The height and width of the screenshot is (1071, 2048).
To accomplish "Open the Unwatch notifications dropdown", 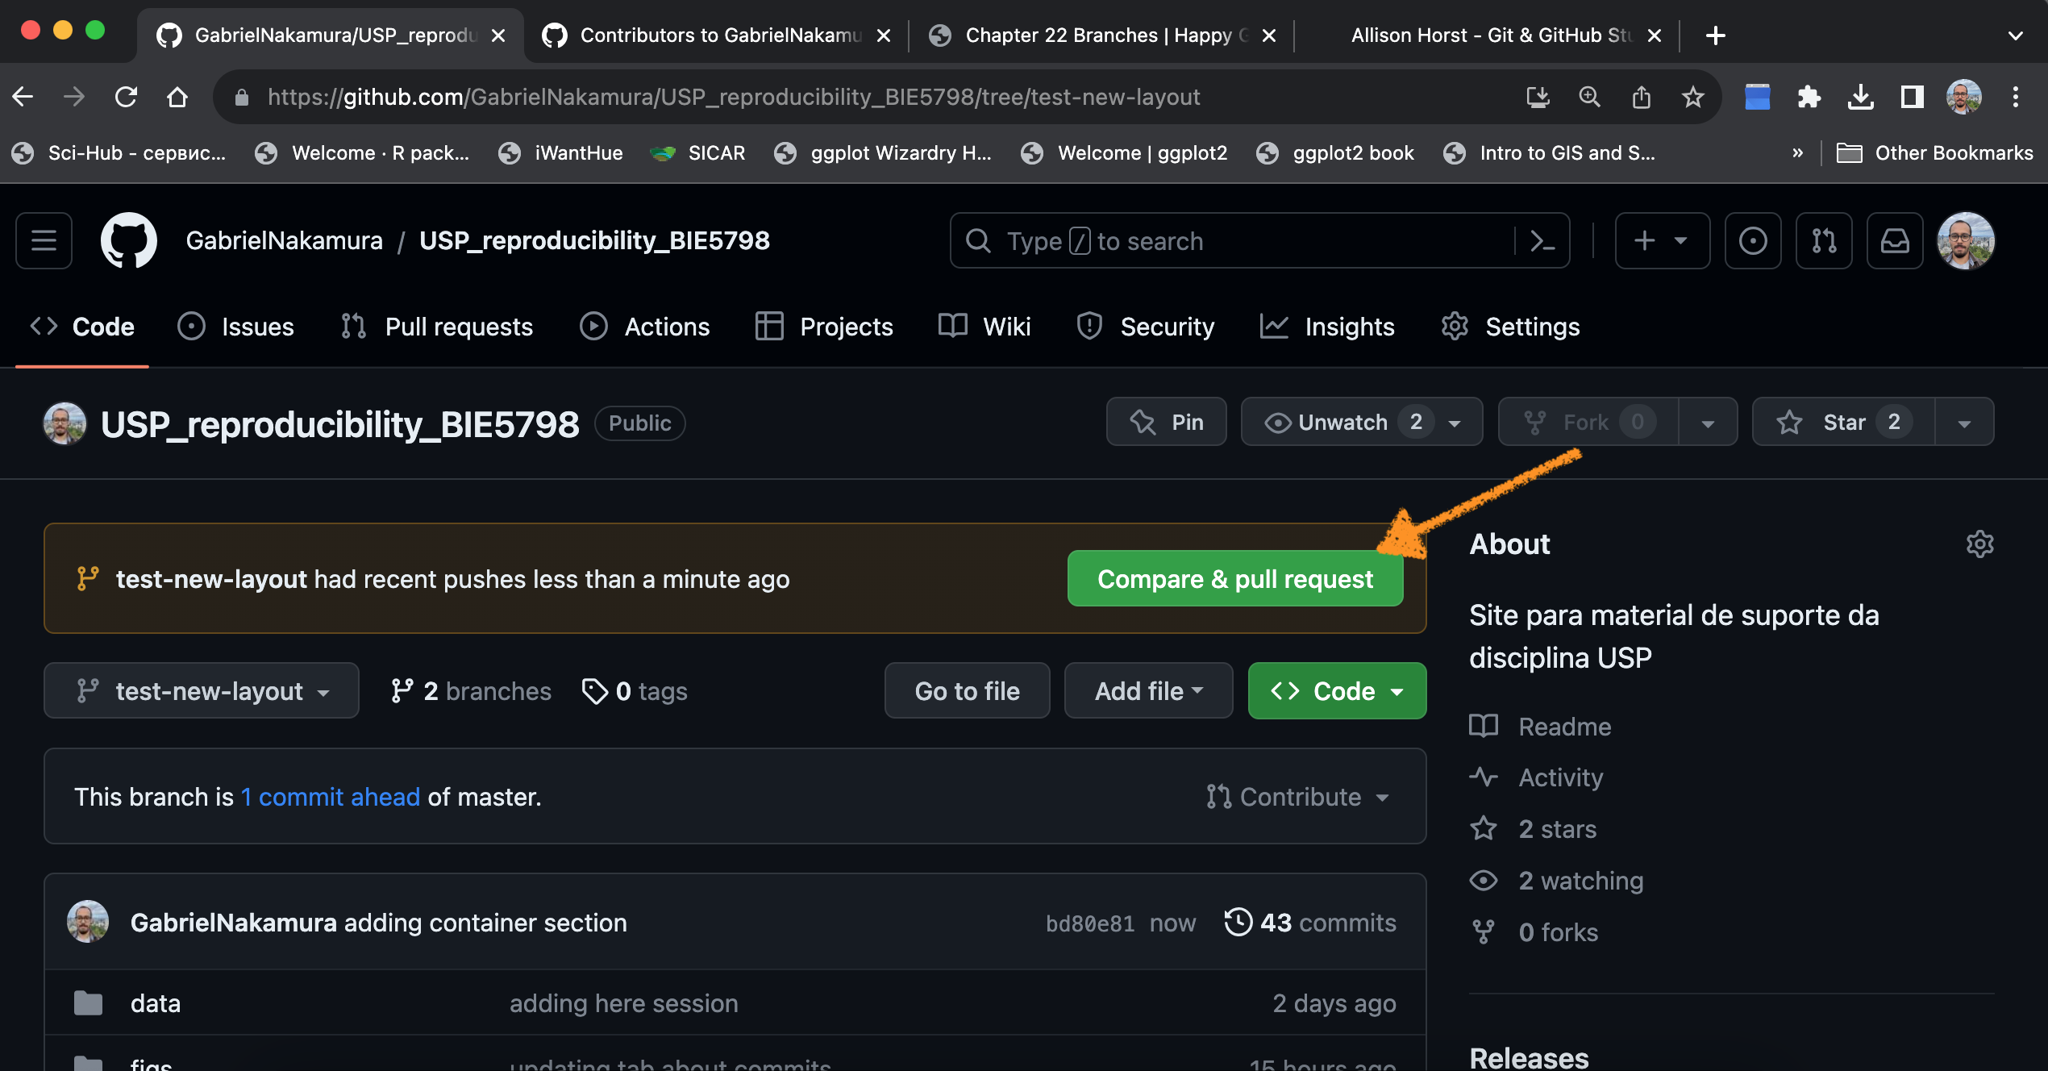I will pyautogui.click(x=1361, y=421).
